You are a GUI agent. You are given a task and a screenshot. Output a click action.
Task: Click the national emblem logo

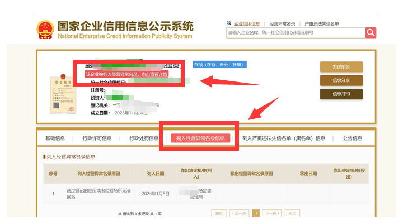(x=45, y=30)
